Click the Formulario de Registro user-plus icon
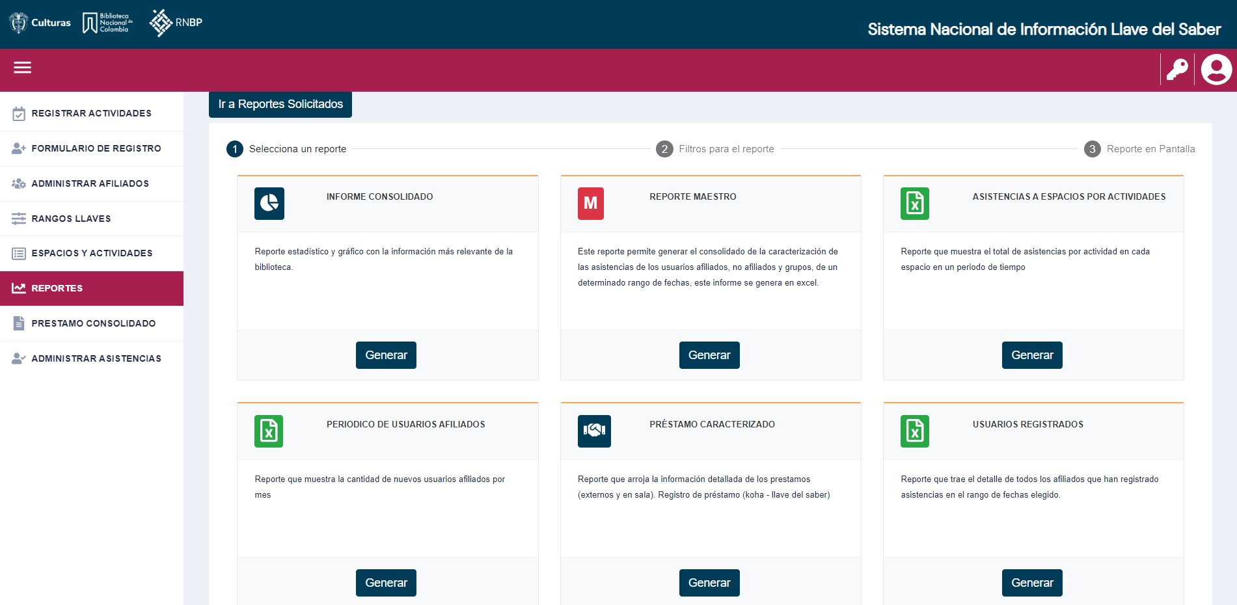 coord(19,148)
